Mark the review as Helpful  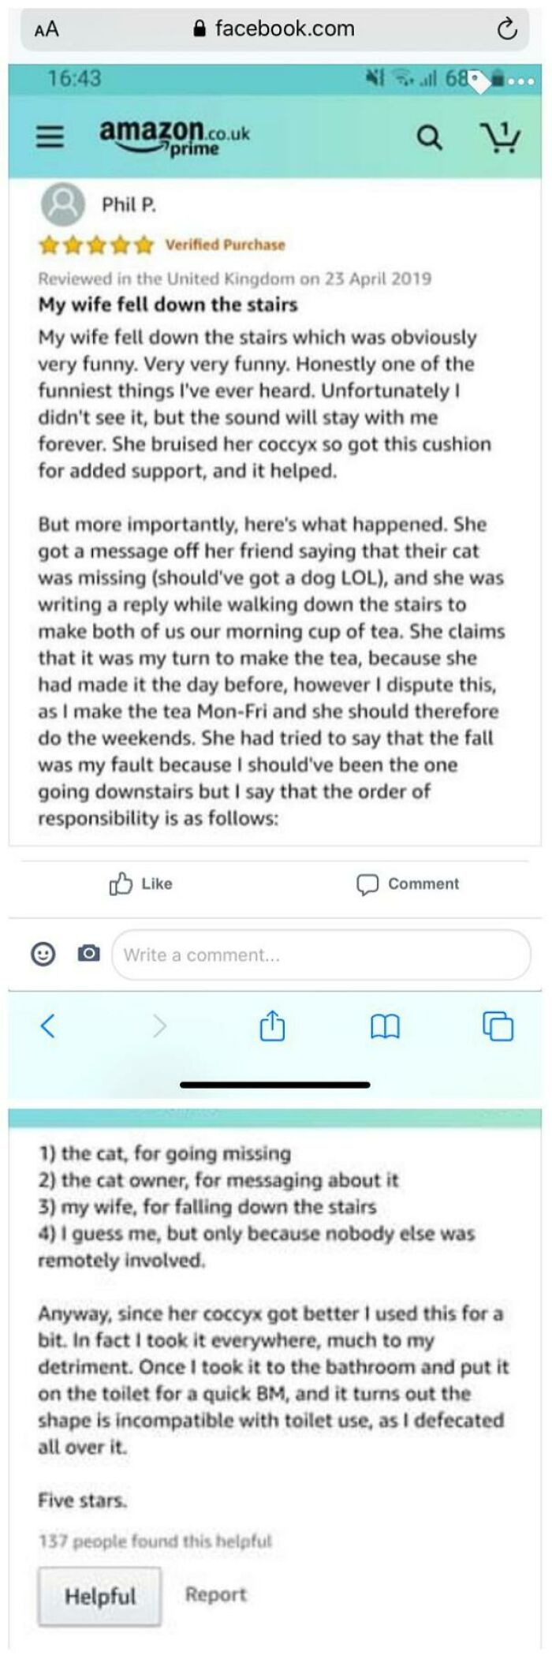pos(99,1596)
